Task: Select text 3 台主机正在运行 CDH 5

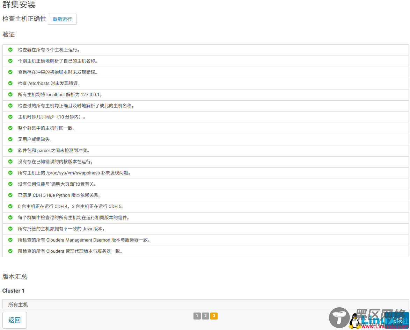Action: pos(98,207)
